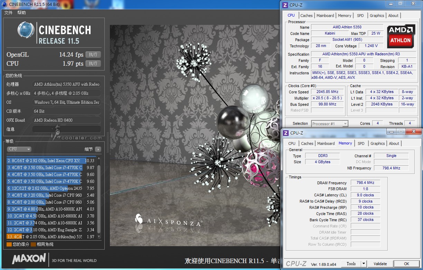Click the CPU-Z icon of the Memory window
This screenshot has width=423, height=270.
point(285,133)
